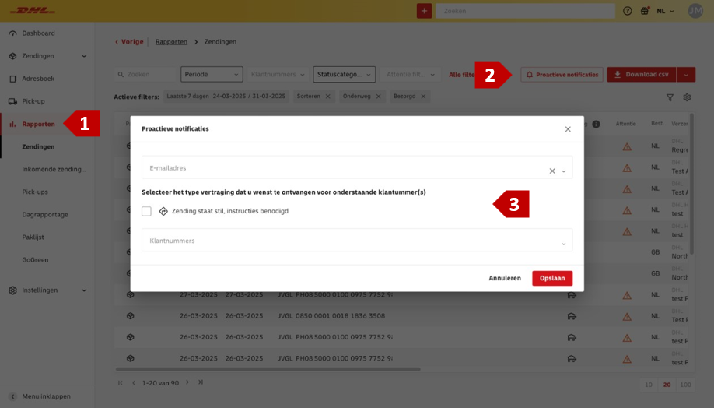Viewport: 714px width, 408px height.
Task: Click the Opslaan button
Action: click(552, 278)
